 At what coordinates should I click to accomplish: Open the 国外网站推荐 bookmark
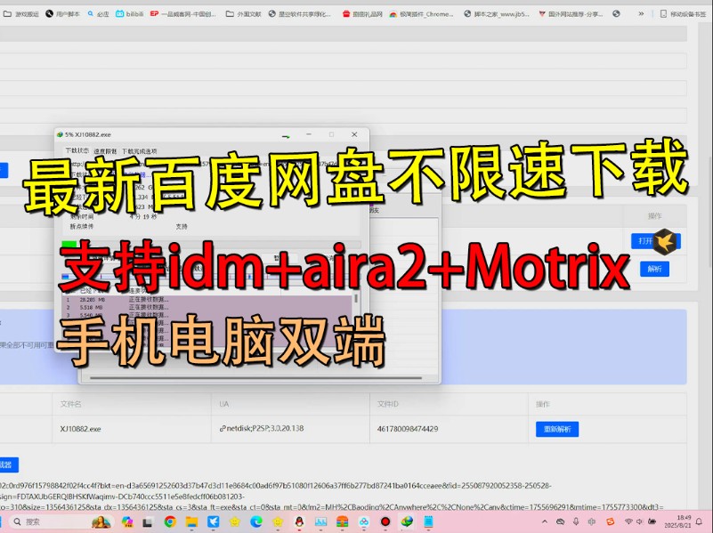(571, 14)
